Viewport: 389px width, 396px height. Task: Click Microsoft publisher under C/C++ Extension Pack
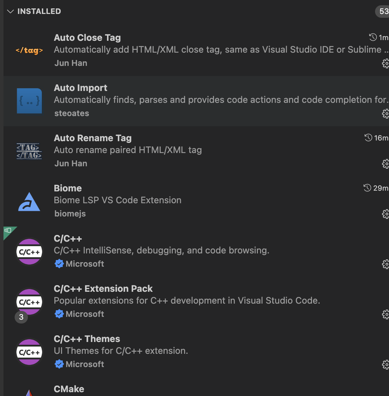pyautogui.click(x=85, y=314)
